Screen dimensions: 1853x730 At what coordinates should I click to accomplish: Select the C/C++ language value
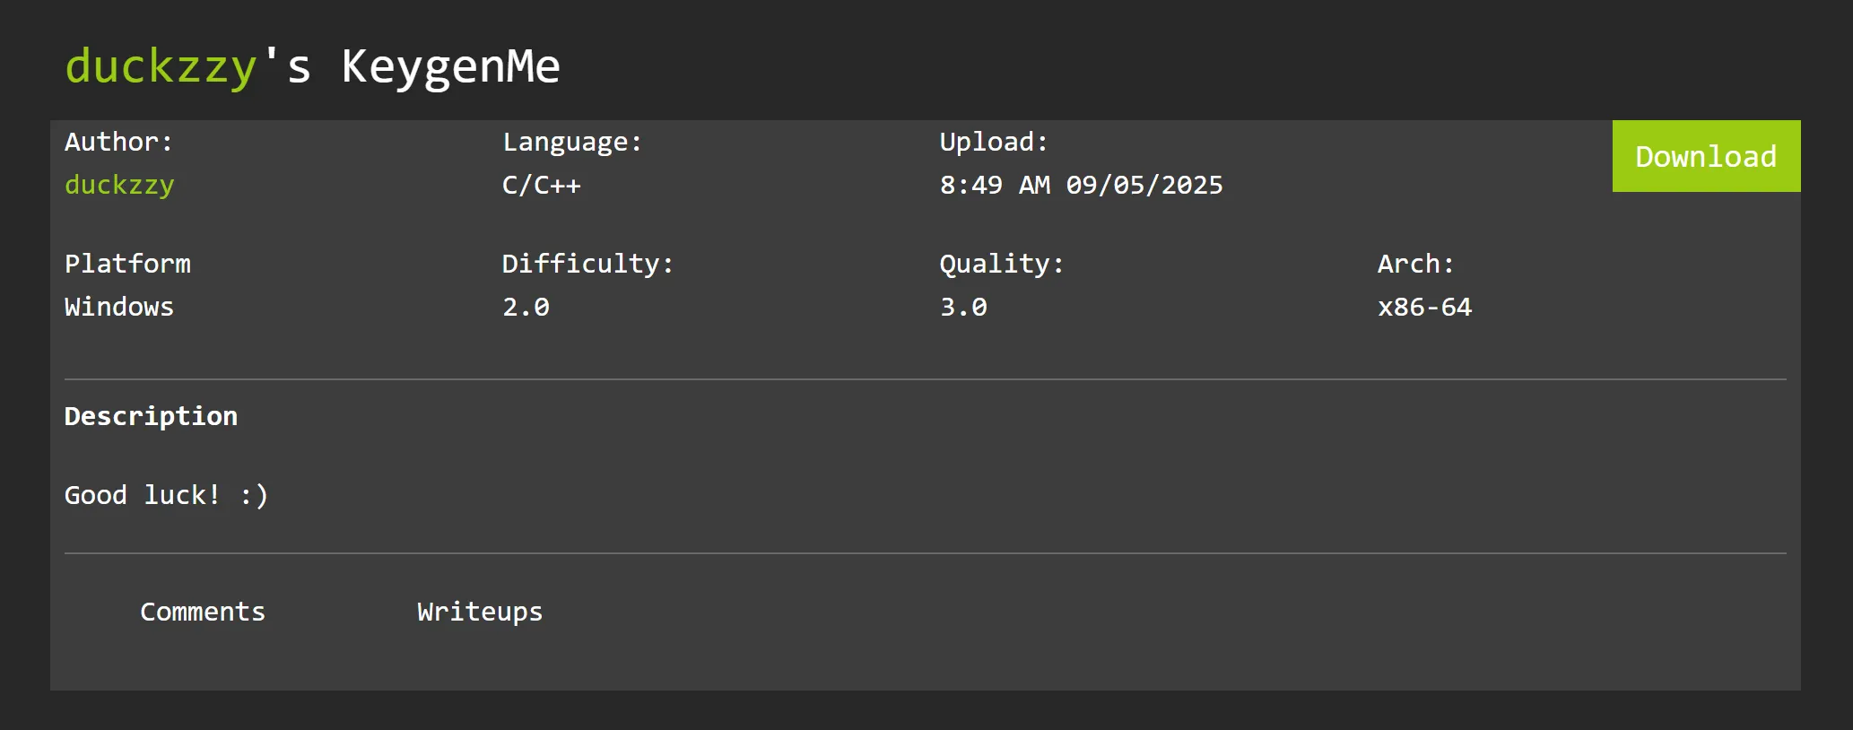pos(541,185)
